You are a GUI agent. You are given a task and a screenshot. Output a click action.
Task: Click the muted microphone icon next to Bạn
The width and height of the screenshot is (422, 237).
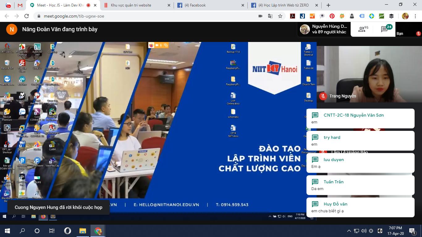pos(418,34)
